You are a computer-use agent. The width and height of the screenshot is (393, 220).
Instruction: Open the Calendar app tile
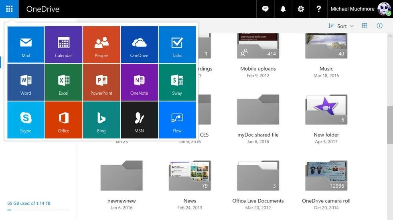tap(64, 45)
